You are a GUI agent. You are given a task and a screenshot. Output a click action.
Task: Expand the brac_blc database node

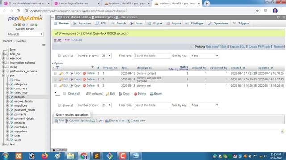click(x=3, y=54)
